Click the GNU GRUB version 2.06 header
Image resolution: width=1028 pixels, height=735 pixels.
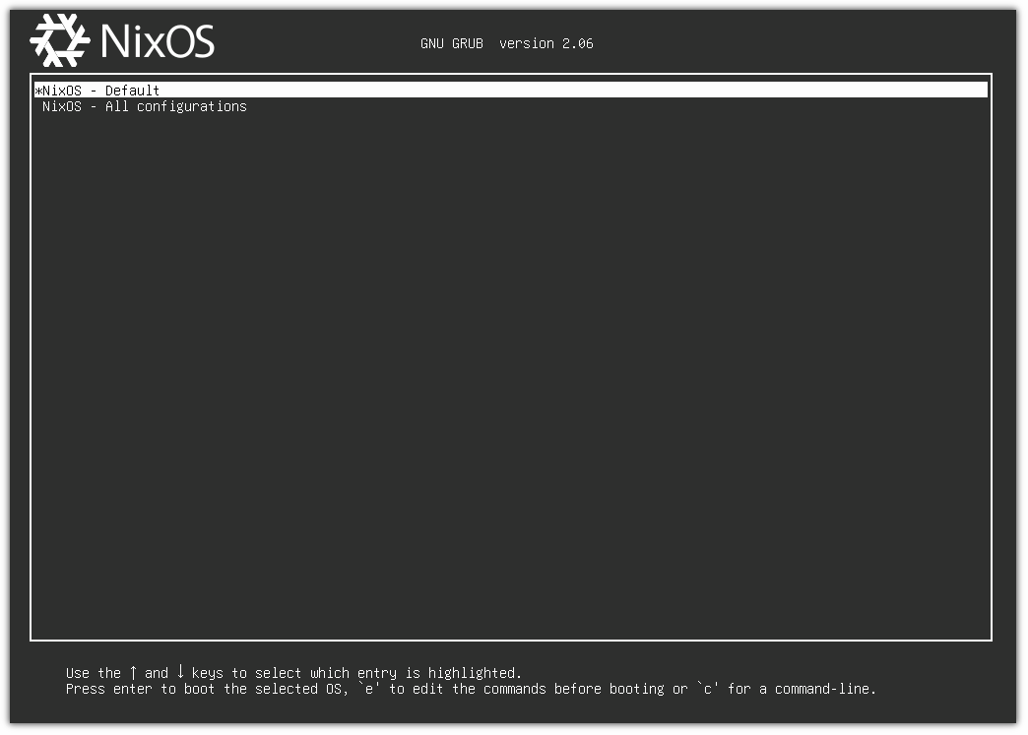pyautogui.click(x=507, y=43)
